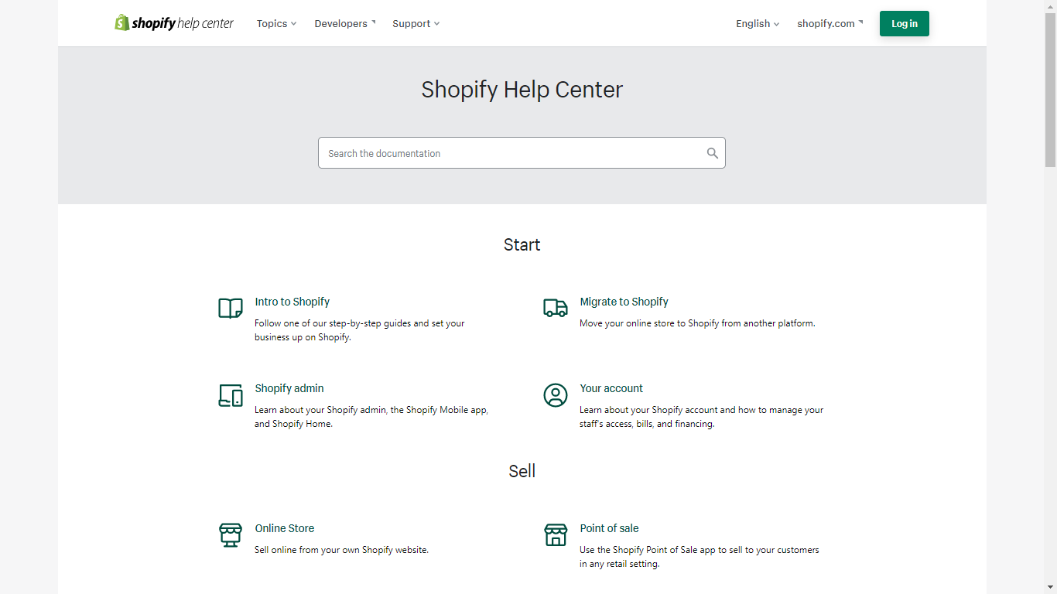Viewport: 1057px width, 594px height.
Task: Open the Intro to Shopify link
Action: 292,302
